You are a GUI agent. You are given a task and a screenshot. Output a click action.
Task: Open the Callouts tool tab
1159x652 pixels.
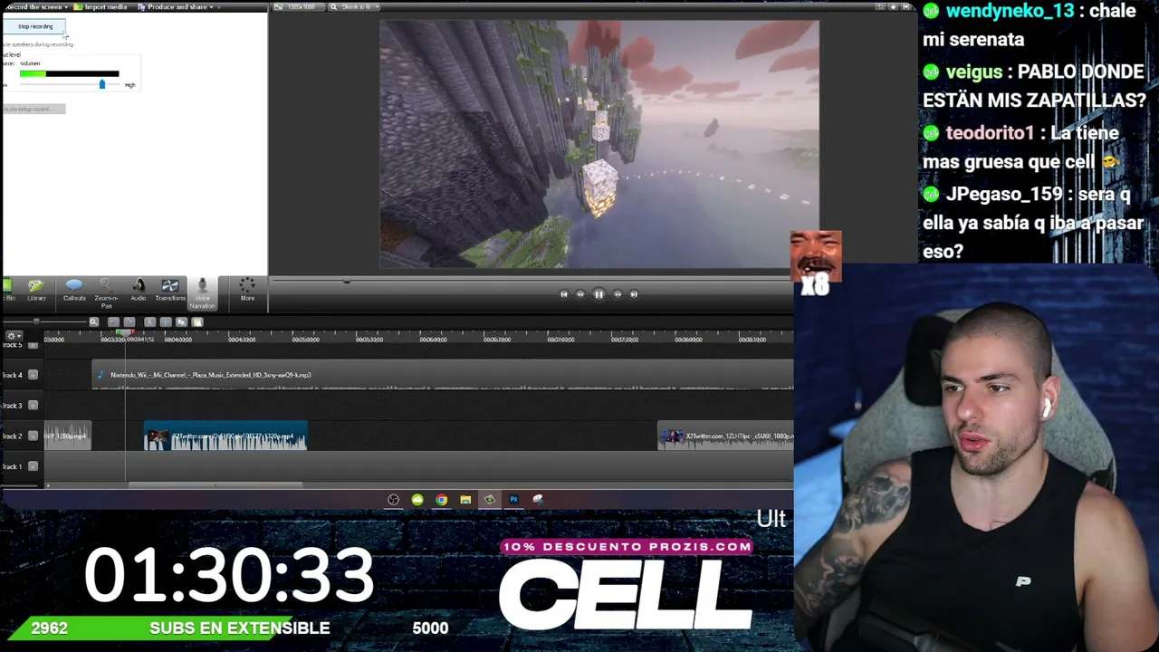pyautogui.click(x=74, y=290)
